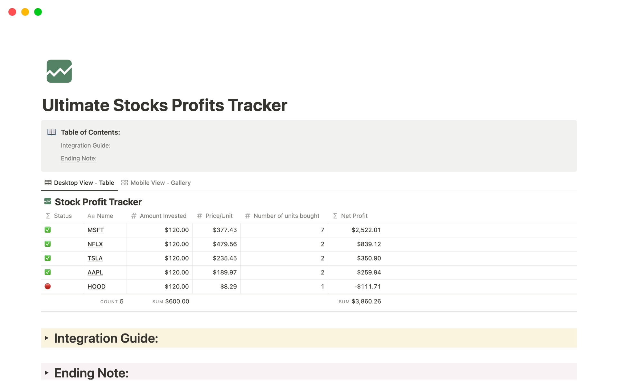
Task: Click the gallery grid icon on Mobile View tab
Action: [125, 183]
